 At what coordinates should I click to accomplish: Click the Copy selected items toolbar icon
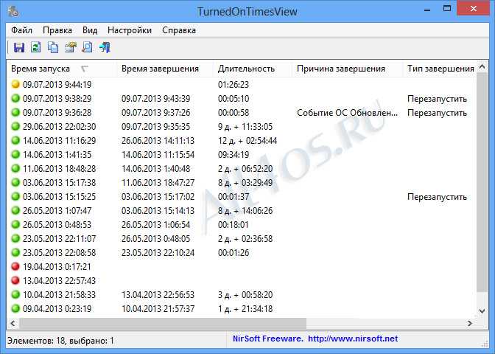[53, 47]
